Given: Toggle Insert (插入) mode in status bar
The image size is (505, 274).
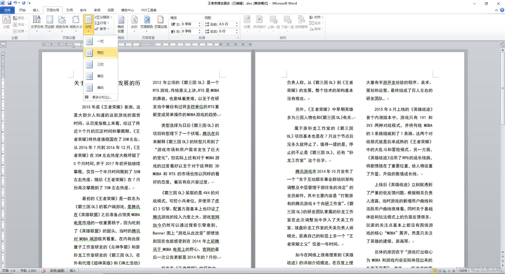Looking at the screenshot, I should (x=73, y=271).
